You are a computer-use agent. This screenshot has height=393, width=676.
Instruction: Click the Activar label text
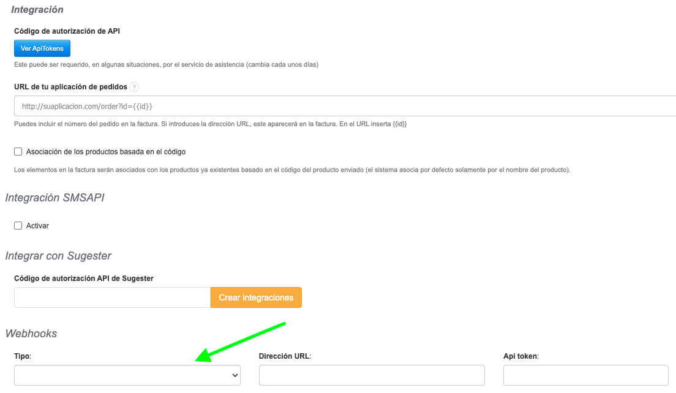click(x=37, y=225)
